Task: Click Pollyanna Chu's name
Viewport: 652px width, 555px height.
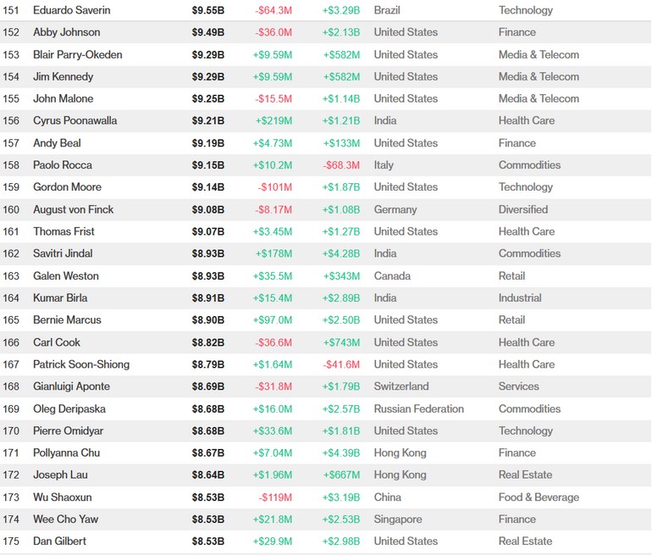Action: pos(66,452)
